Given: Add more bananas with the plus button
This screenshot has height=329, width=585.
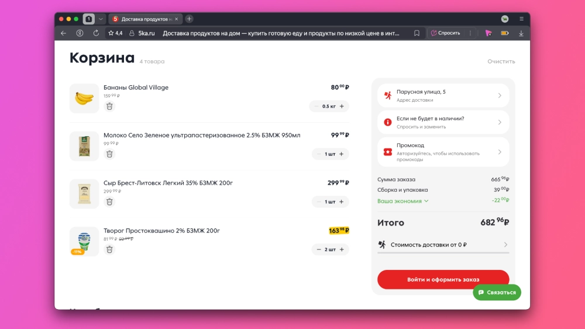Looking at the screenshot, I should (x=342, y=106).
